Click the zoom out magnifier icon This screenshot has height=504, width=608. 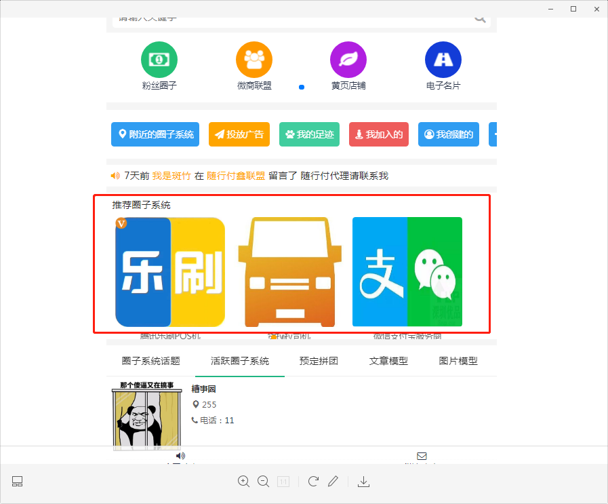coord(264,481)
